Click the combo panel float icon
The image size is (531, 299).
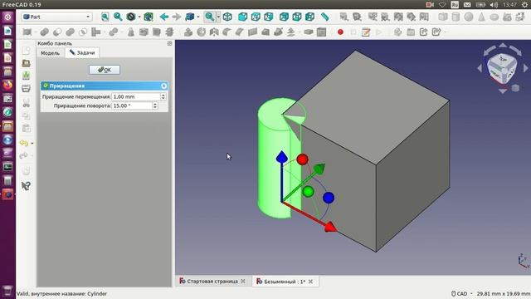click(x=169, y=43)
